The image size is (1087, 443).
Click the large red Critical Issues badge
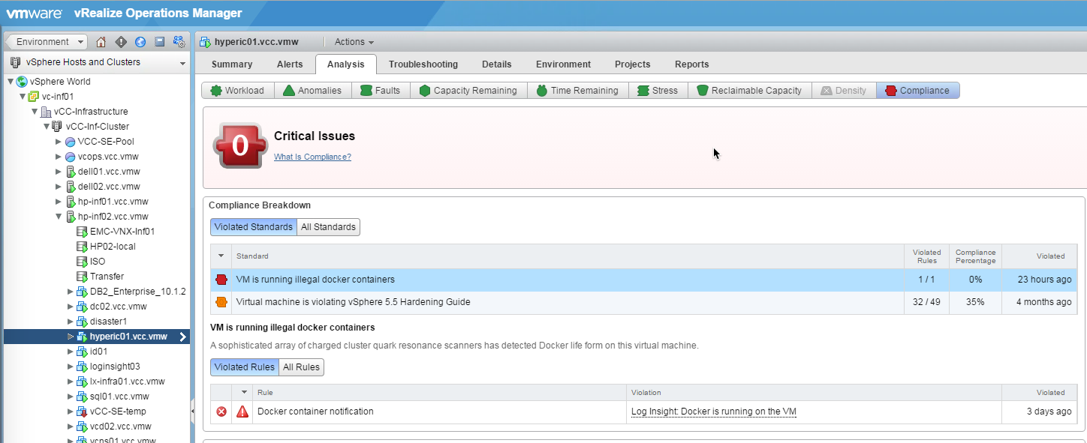tap(239, 145)
